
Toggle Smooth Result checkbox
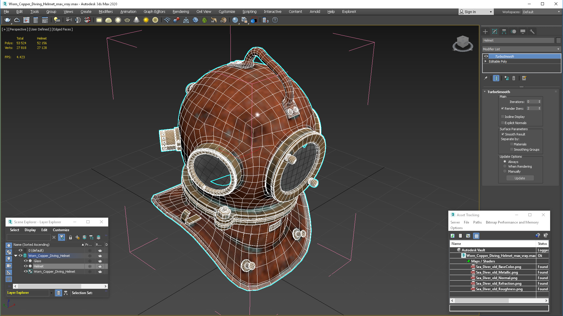[x=503, y=134]
